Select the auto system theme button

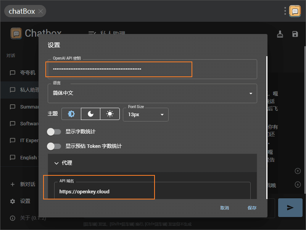coord(71,114)
